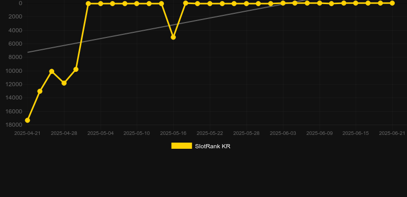Select the first data point reaching zero rank
This screenshot has width=407, height=197.
tap(88, 4)
